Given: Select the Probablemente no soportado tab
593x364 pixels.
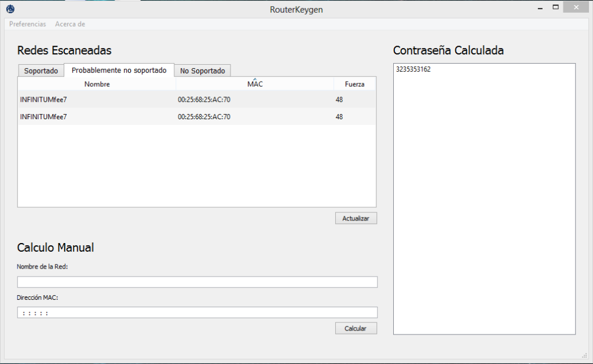Looking at the screenshot, I should pos(119,70).
